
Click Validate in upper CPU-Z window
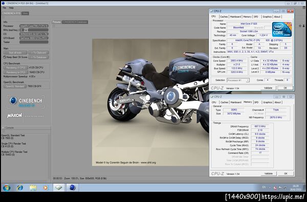pos(268,88)
